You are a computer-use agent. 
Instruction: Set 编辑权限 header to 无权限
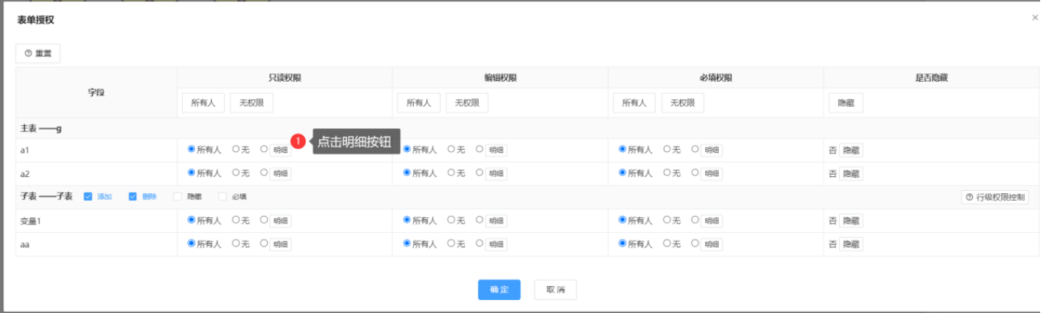467,103
